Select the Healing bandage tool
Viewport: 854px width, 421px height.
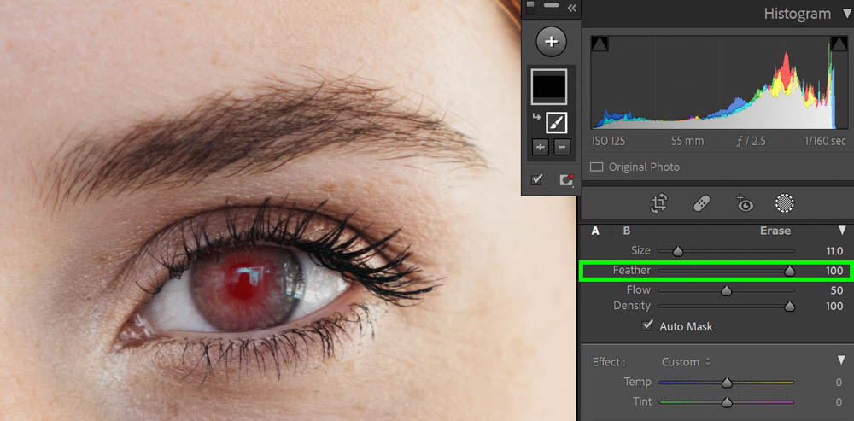pyautogui.click(x=701, y=204)
